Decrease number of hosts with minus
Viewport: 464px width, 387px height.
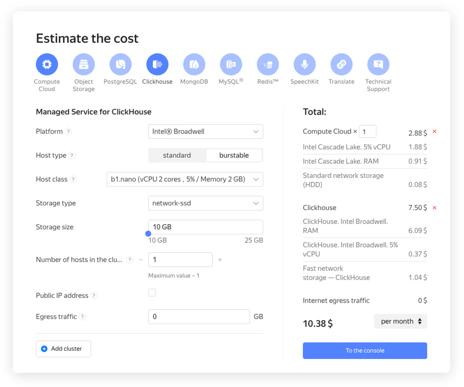pyautogui.click(x=141, y=260)
